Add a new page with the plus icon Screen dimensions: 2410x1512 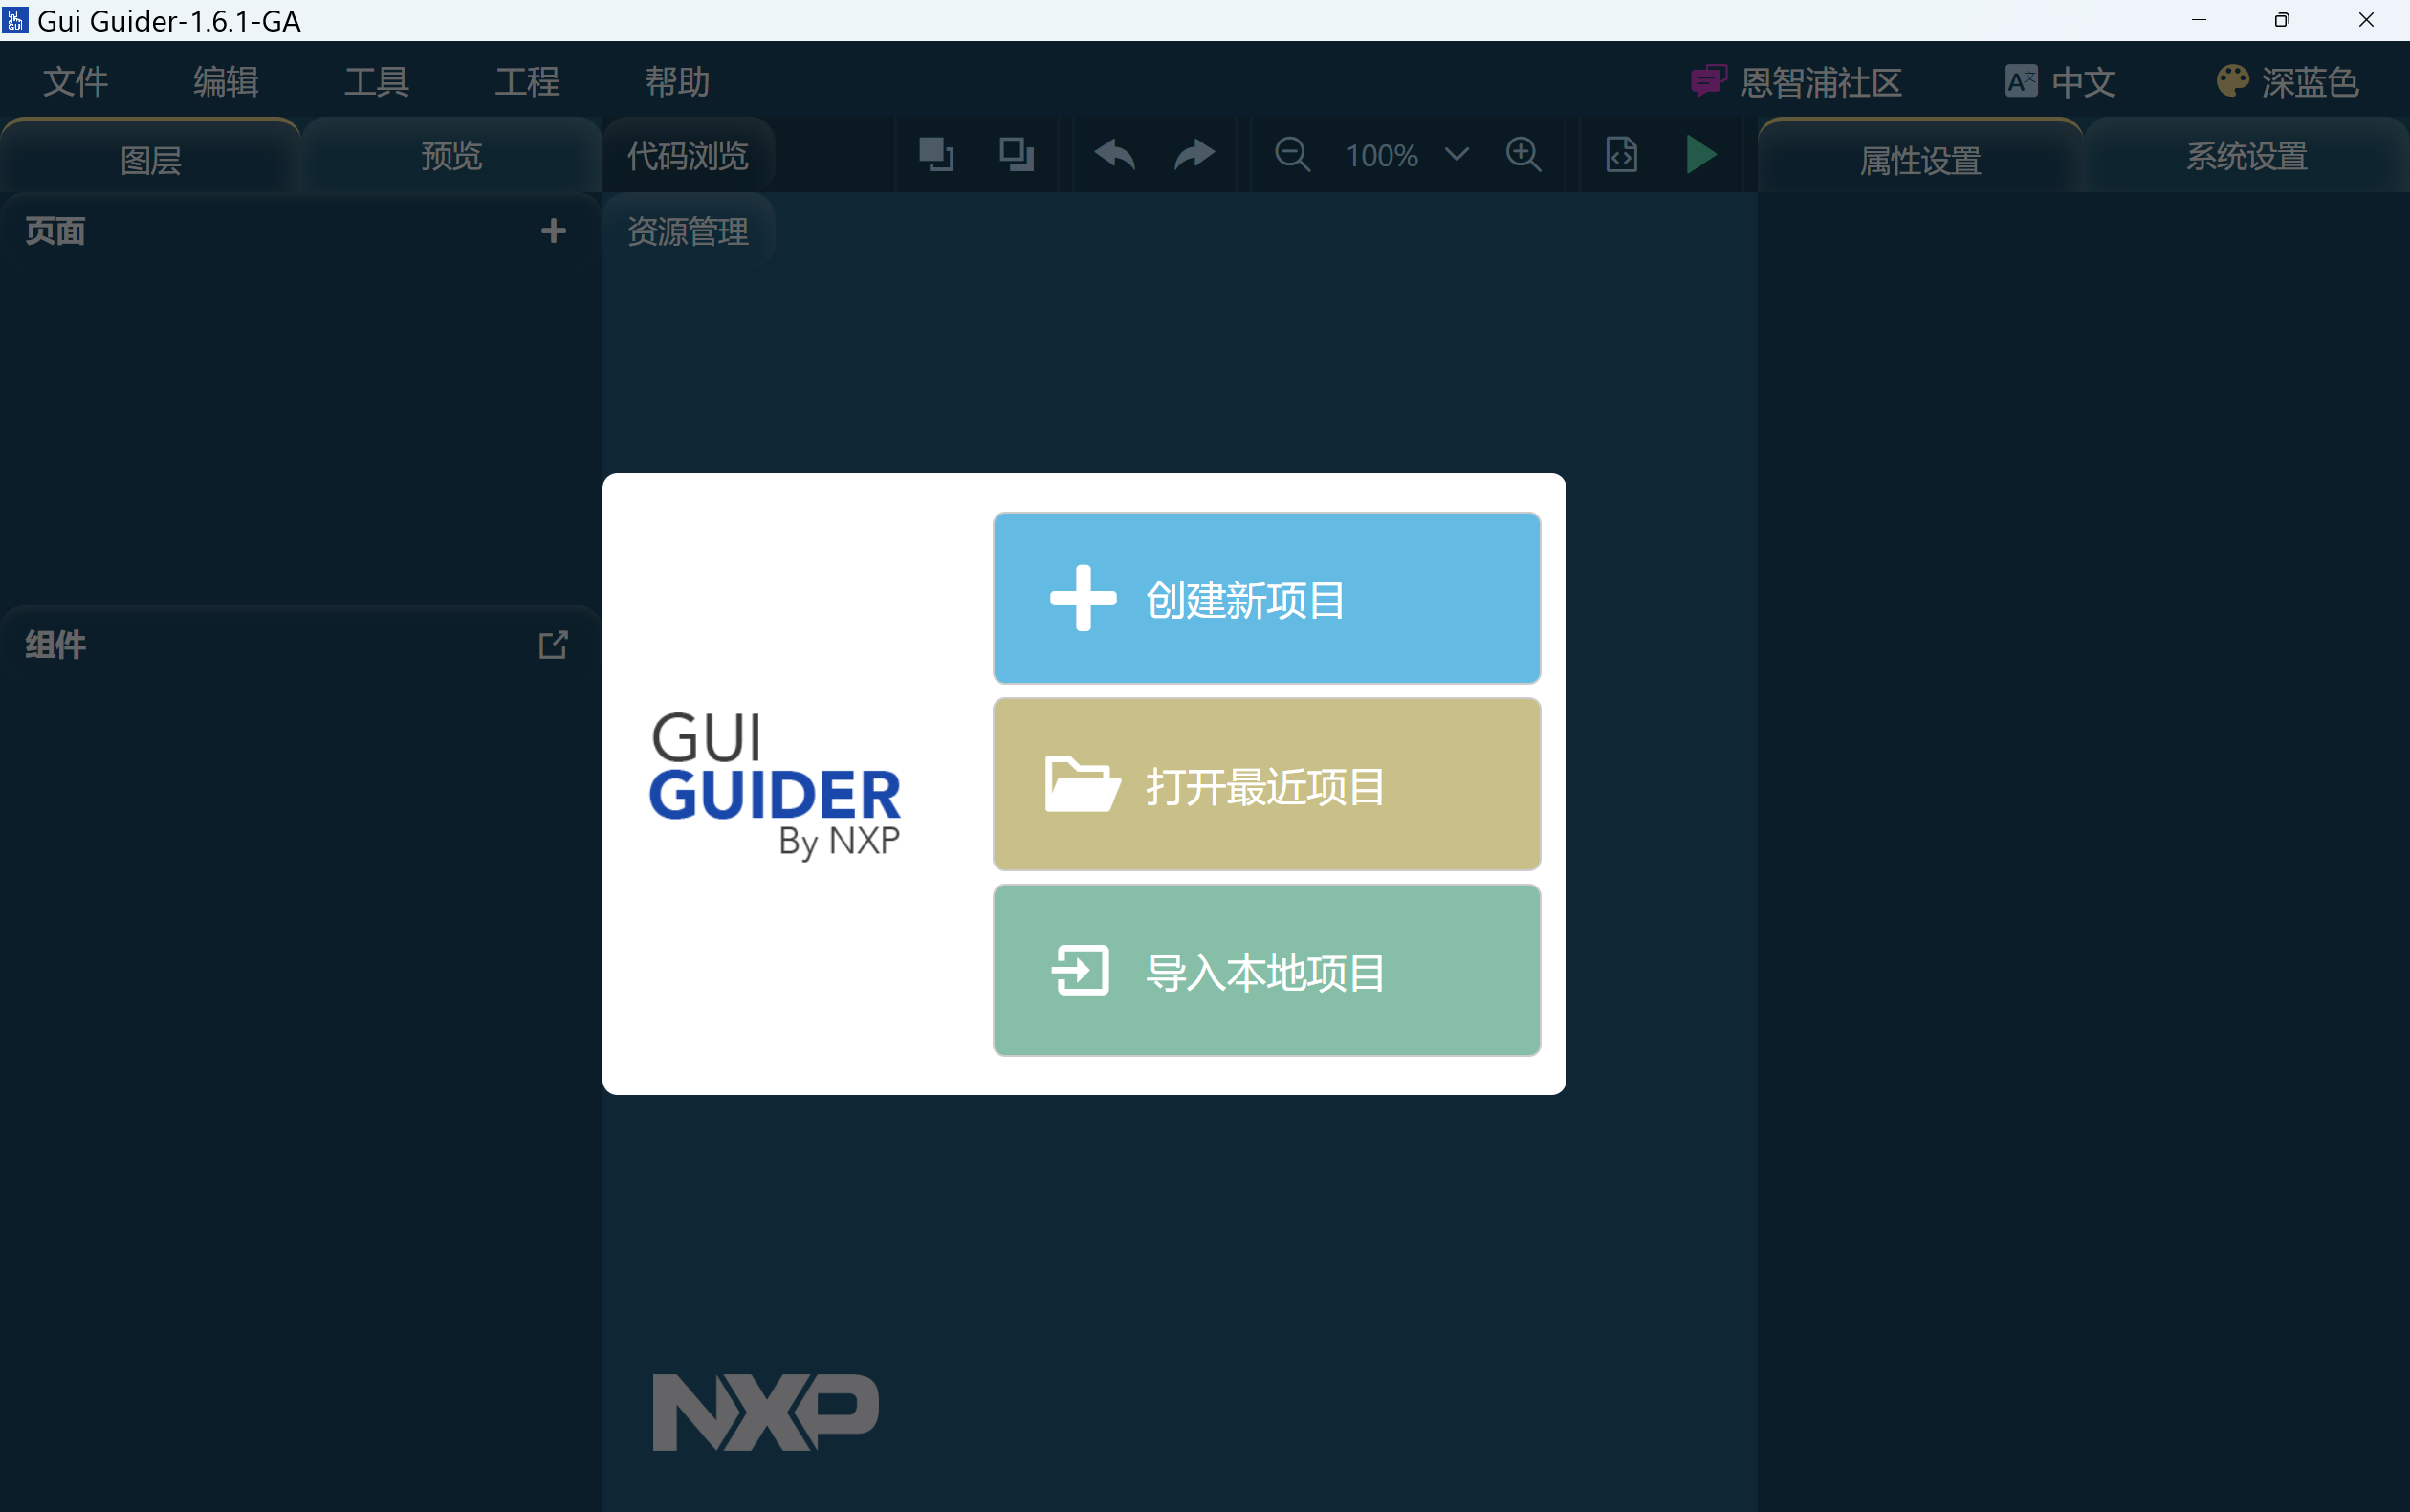[554, 231]
